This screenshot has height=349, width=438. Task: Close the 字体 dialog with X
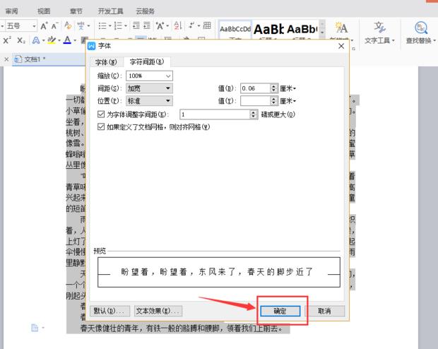click(x=341, y=46)
